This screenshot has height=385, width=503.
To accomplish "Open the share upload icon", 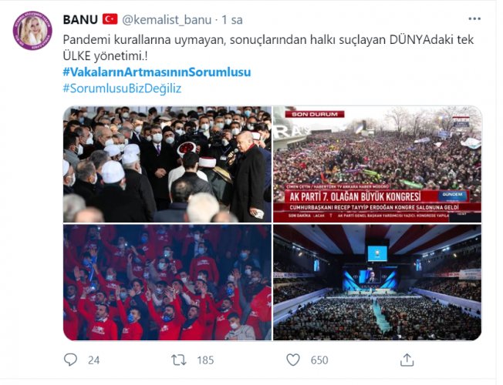I will [x=407, y=360].
